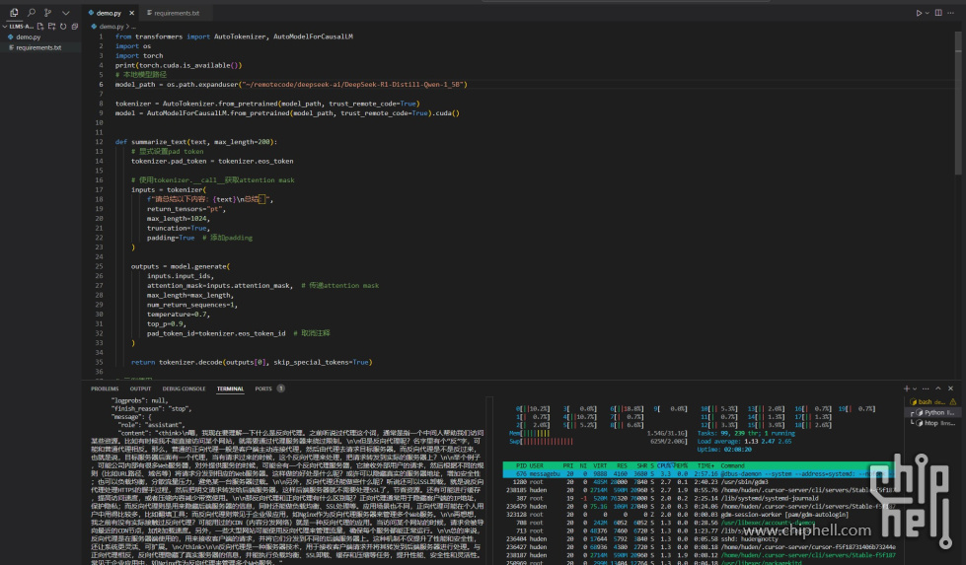Click the "finish_reason": "stop" terminal line
Viewport: 966px width, 565px height.
[151, 408]
